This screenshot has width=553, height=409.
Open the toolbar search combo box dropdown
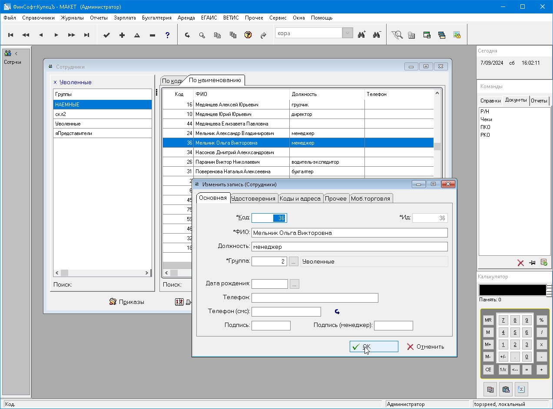click(x=348, y=33)
